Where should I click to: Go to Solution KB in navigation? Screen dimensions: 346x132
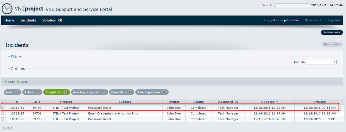(x=52, y=20)
